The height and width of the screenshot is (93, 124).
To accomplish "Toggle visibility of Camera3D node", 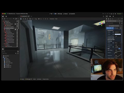I will (x=17, y=29).
